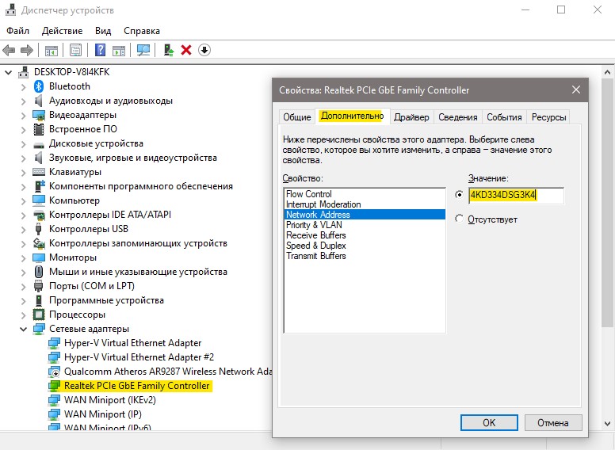Select the Значение value radio button
Image resolution: width=615 pixels, height=450 pixels.
460,195
